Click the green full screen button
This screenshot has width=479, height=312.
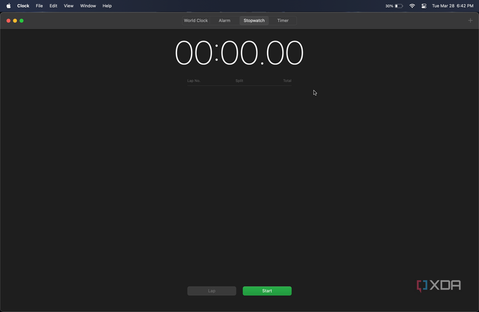21,21
